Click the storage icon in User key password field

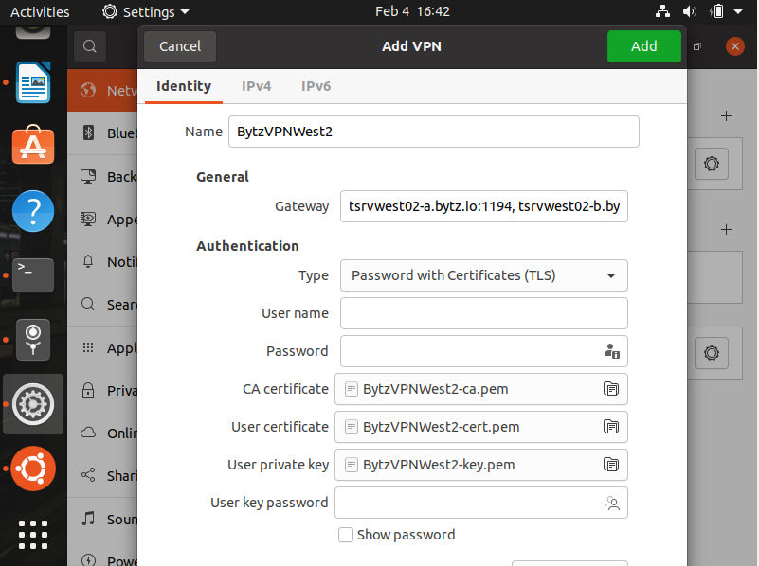pos(612,504)
